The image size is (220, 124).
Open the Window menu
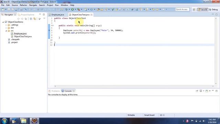point(64,5)
